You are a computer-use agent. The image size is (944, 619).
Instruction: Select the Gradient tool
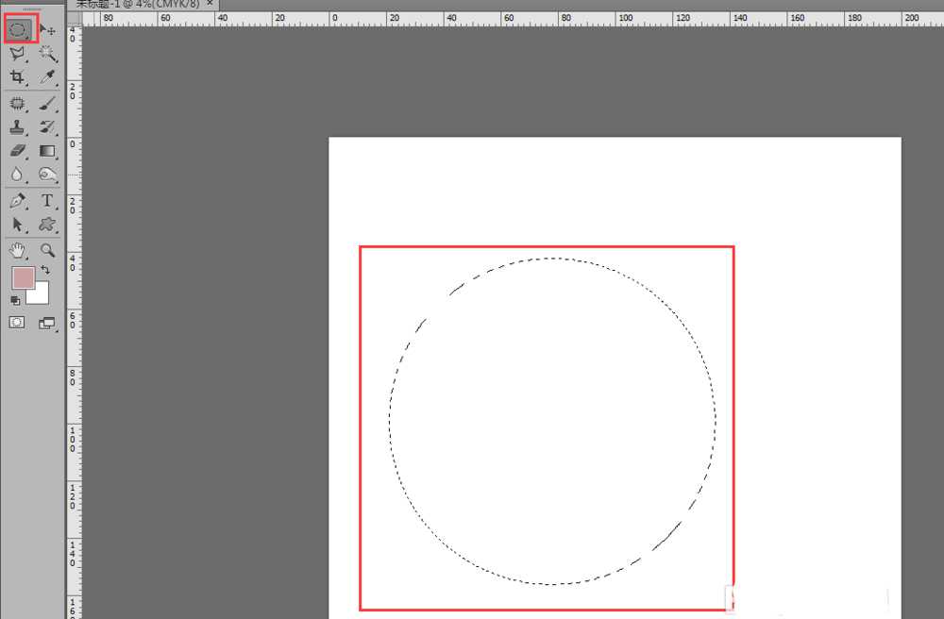click(x=47, y=151)
